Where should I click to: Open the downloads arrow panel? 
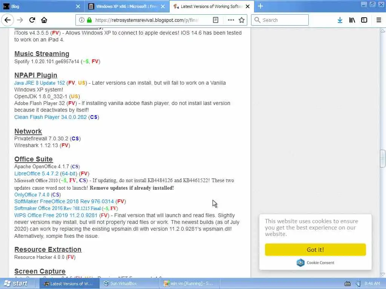pos(340,20)
